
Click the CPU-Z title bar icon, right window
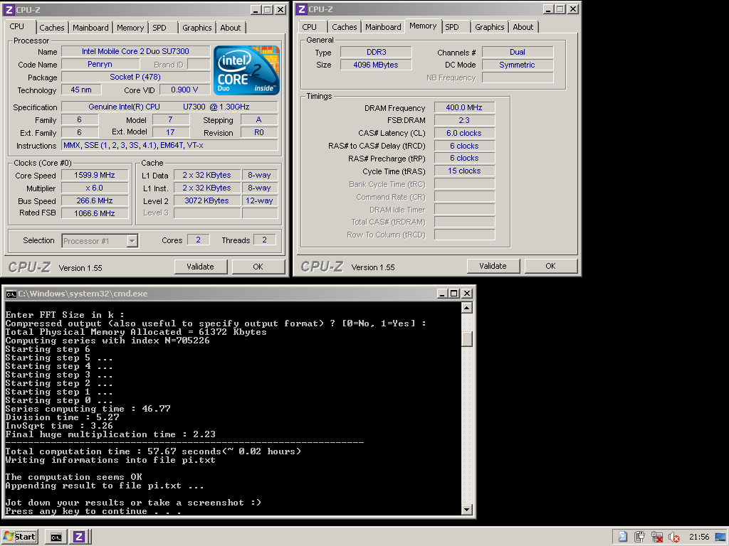301,9
